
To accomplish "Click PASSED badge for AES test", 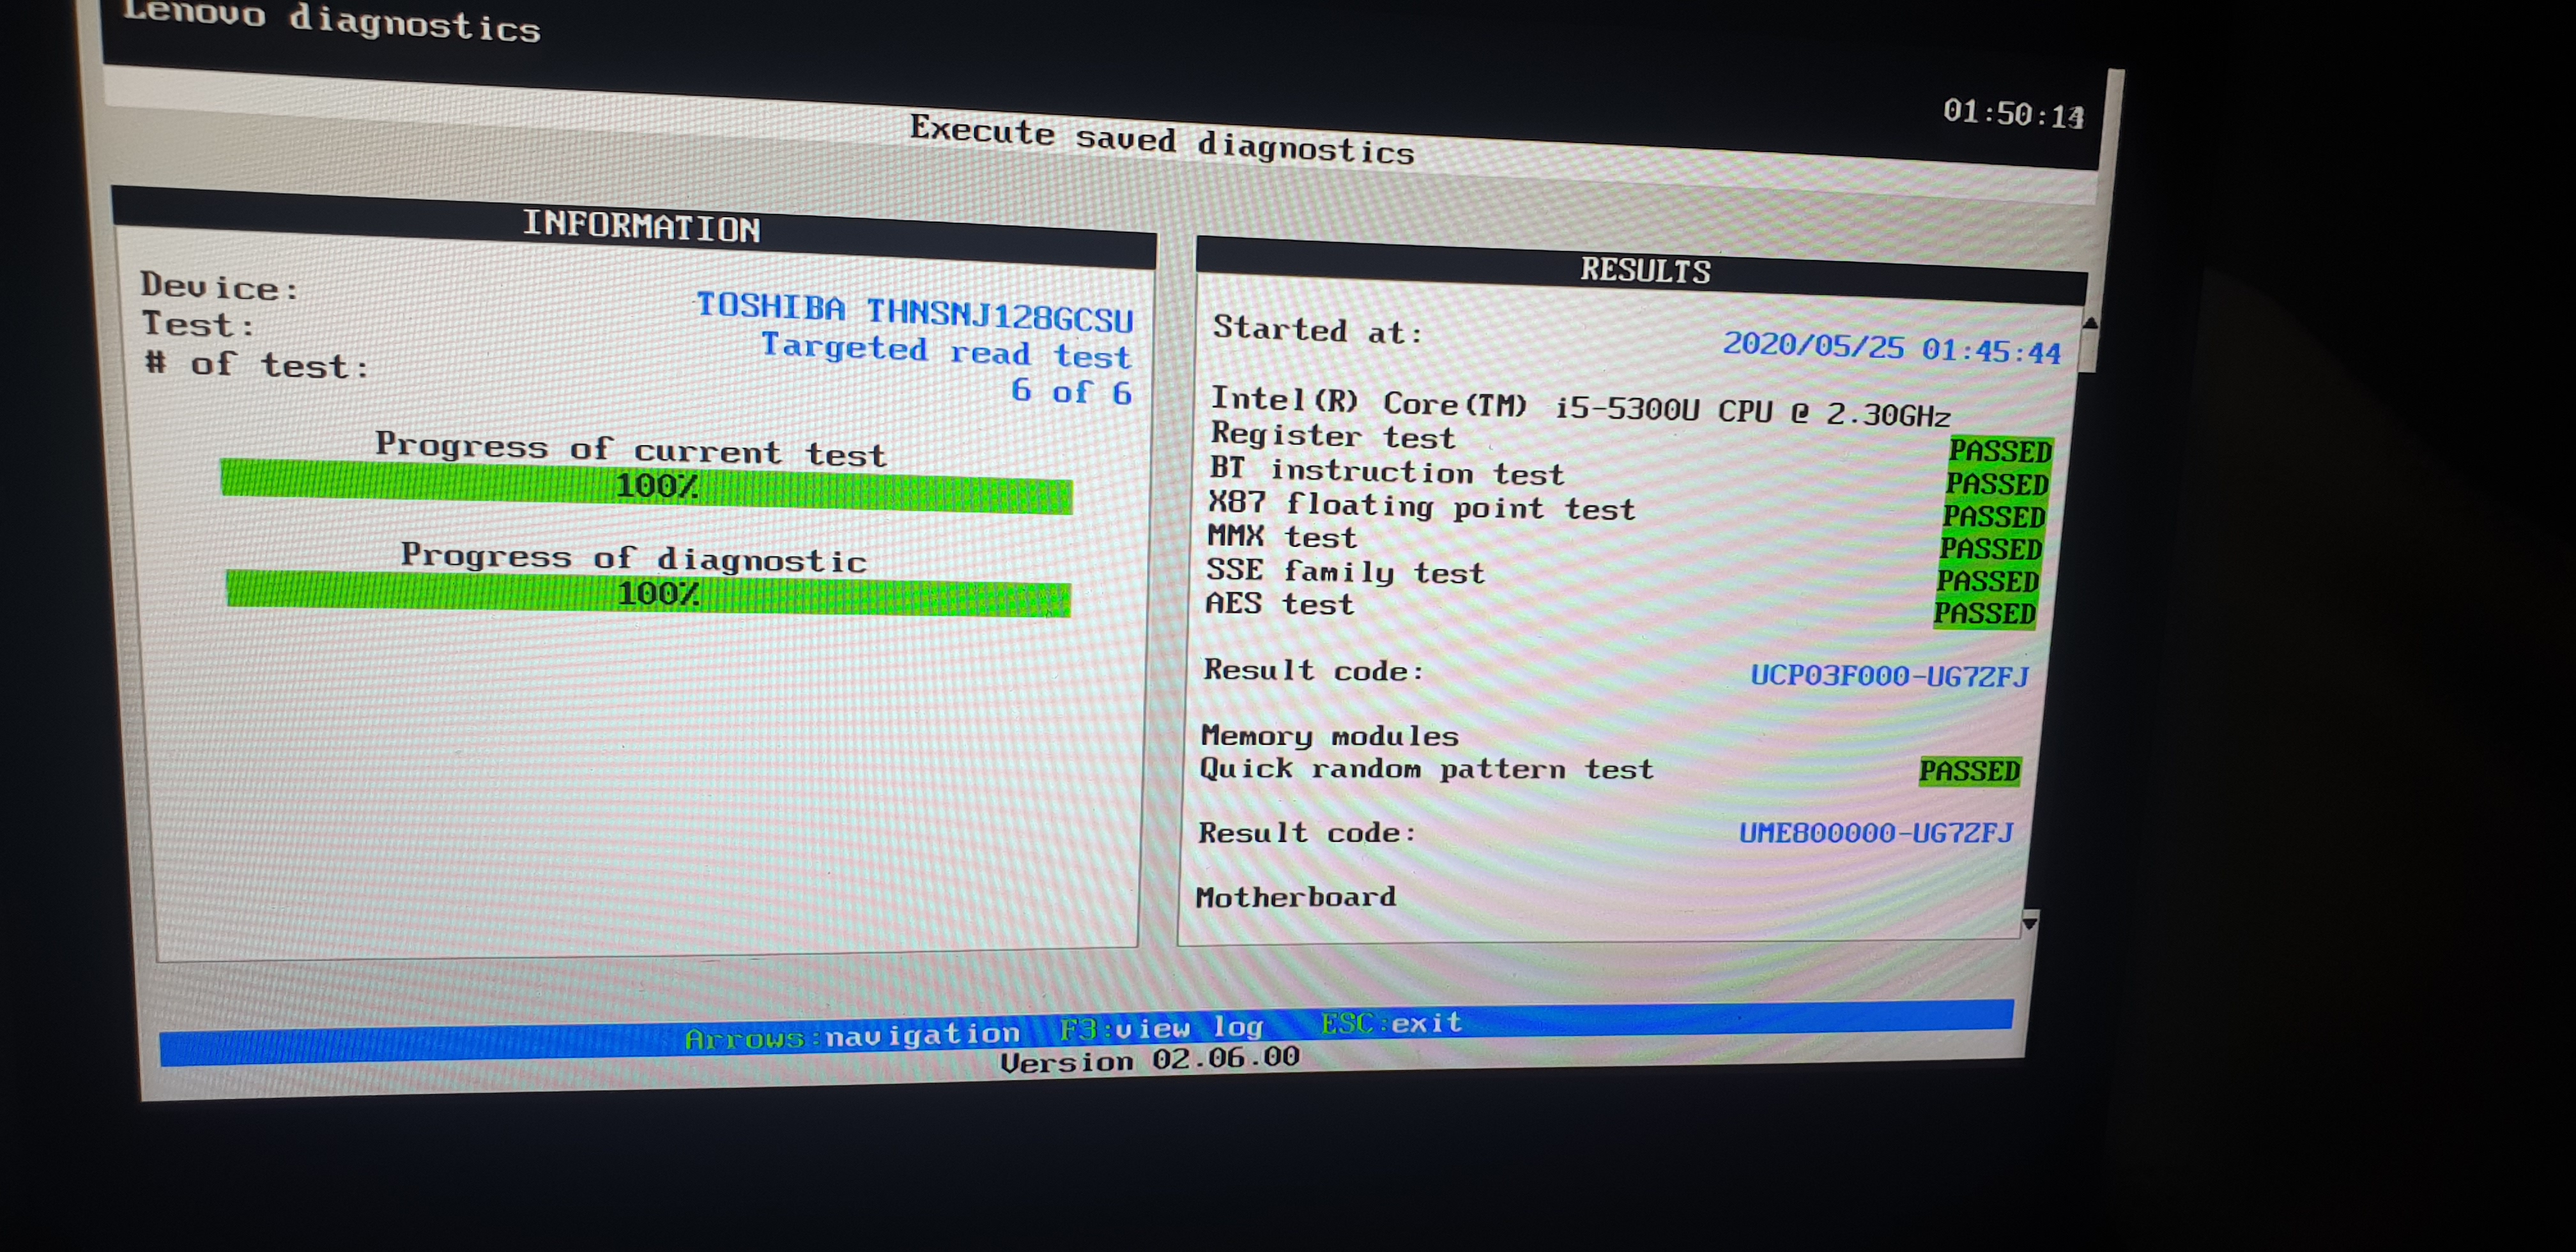I will [1985, 613].
